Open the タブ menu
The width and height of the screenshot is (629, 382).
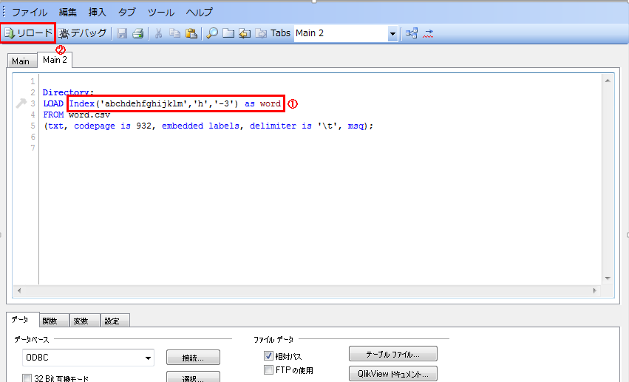point(127,13)
